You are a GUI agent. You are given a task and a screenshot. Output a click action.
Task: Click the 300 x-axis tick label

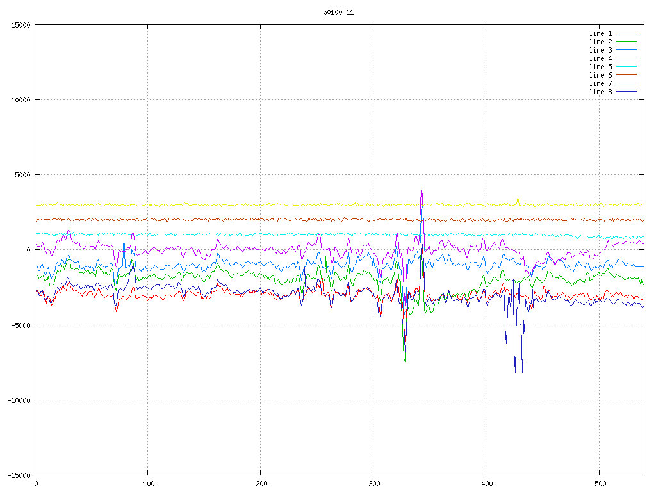[x=373, y=484]
